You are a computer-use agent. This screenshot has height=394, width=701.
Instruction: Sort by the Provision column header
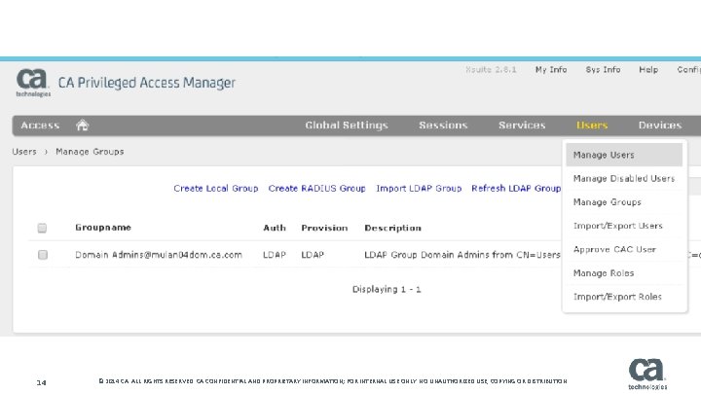pyautogui.click(x=324, y=228)
